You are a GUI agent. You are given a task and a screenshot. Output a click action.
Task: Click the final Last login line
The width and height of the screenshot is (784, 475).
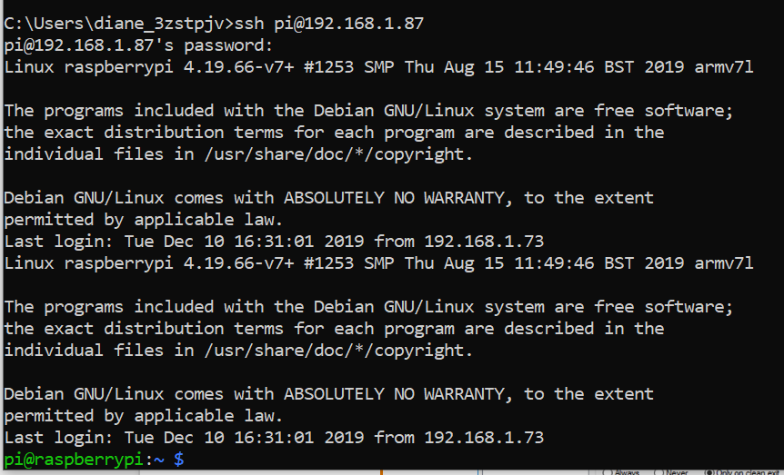tap(274, 438)
